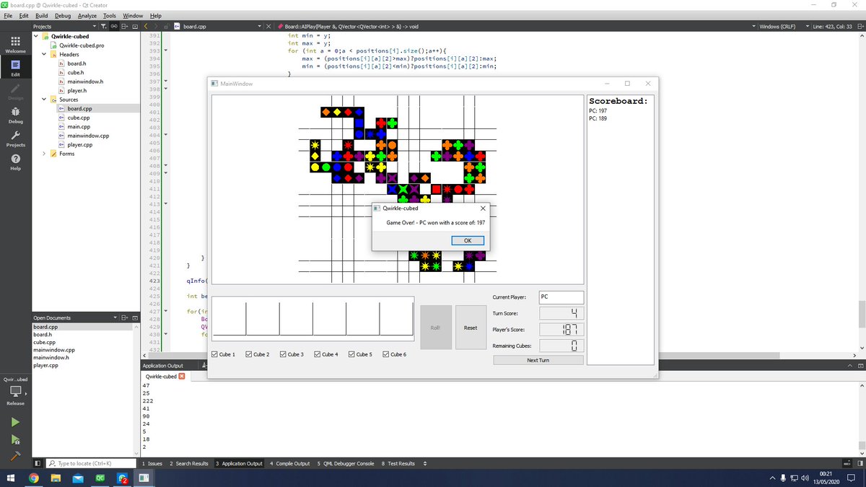Switch to the Search Results pane
The width and height of the screenshot is (866, 487).
189,463
